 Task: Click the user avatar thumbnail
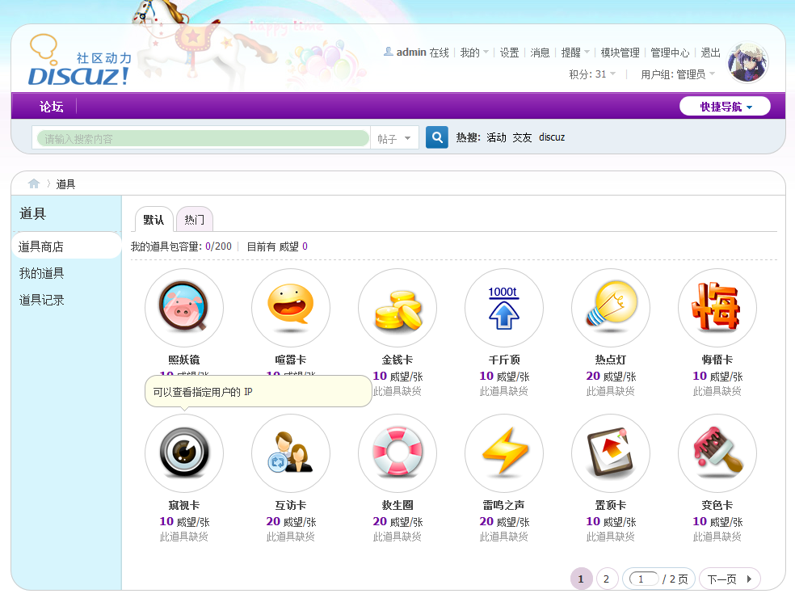tap(747, 63)
